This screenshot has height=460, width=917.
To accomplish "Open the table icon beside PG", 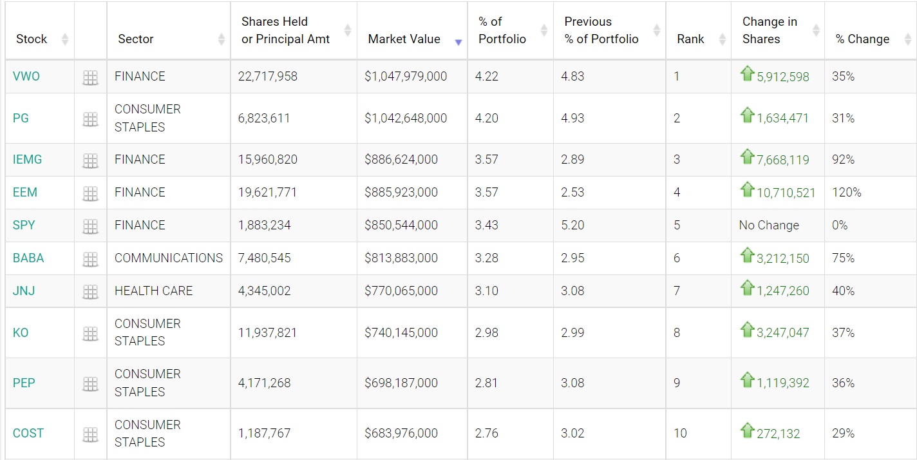I will [90, 119].
